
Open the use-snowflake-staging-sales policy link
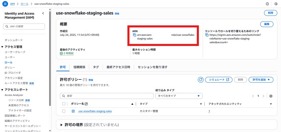[95, 111]
